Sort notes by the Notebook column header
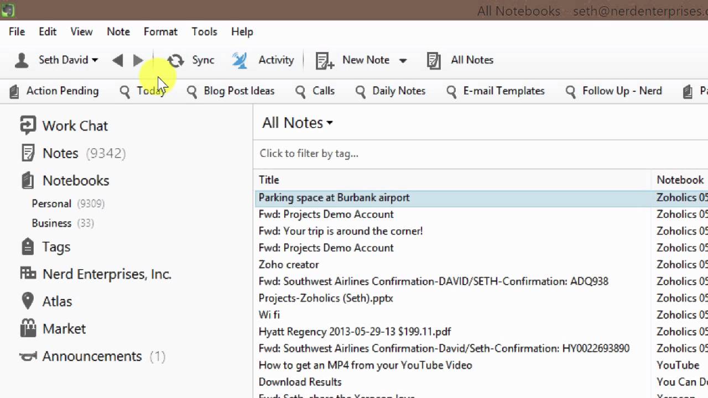Viewport: 708px width, 398px height. point(680,180)
